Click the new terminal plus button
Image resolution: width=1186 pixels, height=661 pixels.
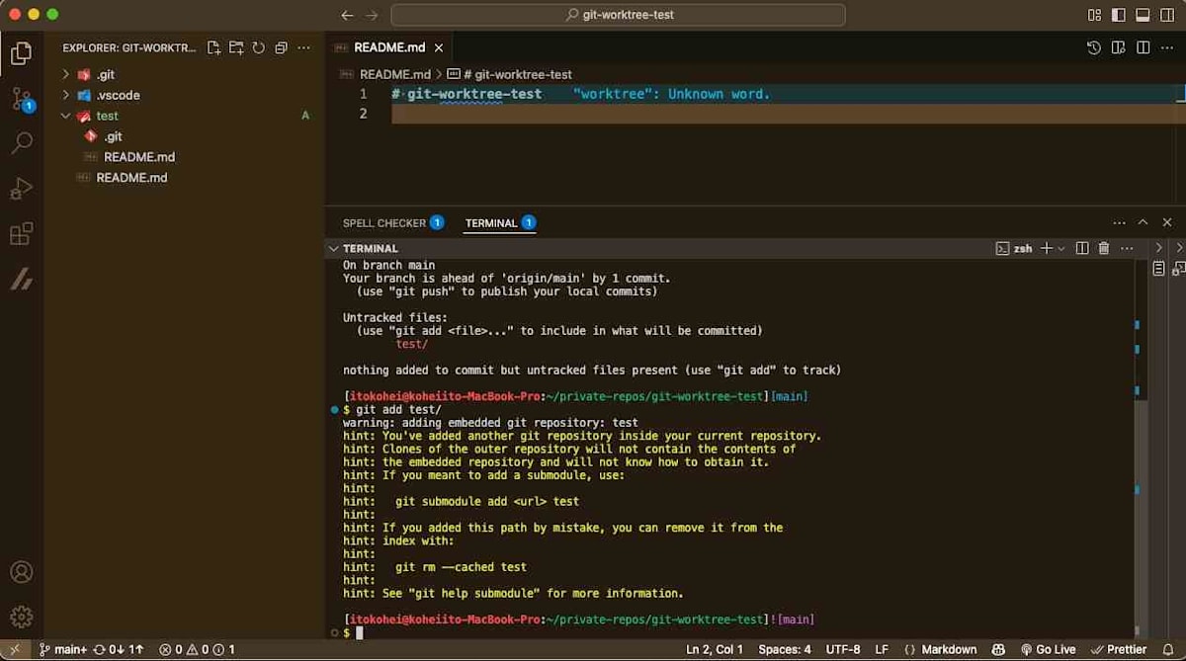coord(1047,248)
